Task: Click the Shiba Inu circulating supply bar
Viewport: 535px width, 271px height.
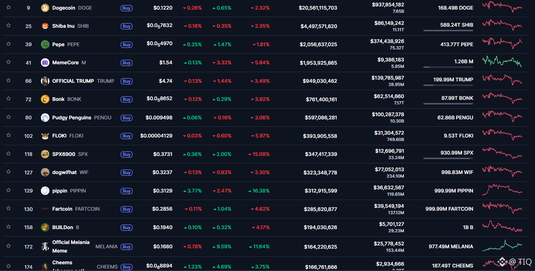Action: [448, 31]
